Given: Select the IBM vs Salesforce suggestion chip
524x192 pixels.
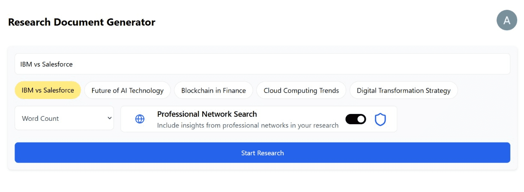Looking at the screenshot, I should (x=48, y=90).
